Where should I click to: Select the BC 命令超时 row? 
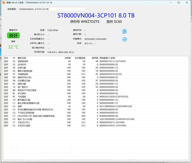(x=96, y=94)
